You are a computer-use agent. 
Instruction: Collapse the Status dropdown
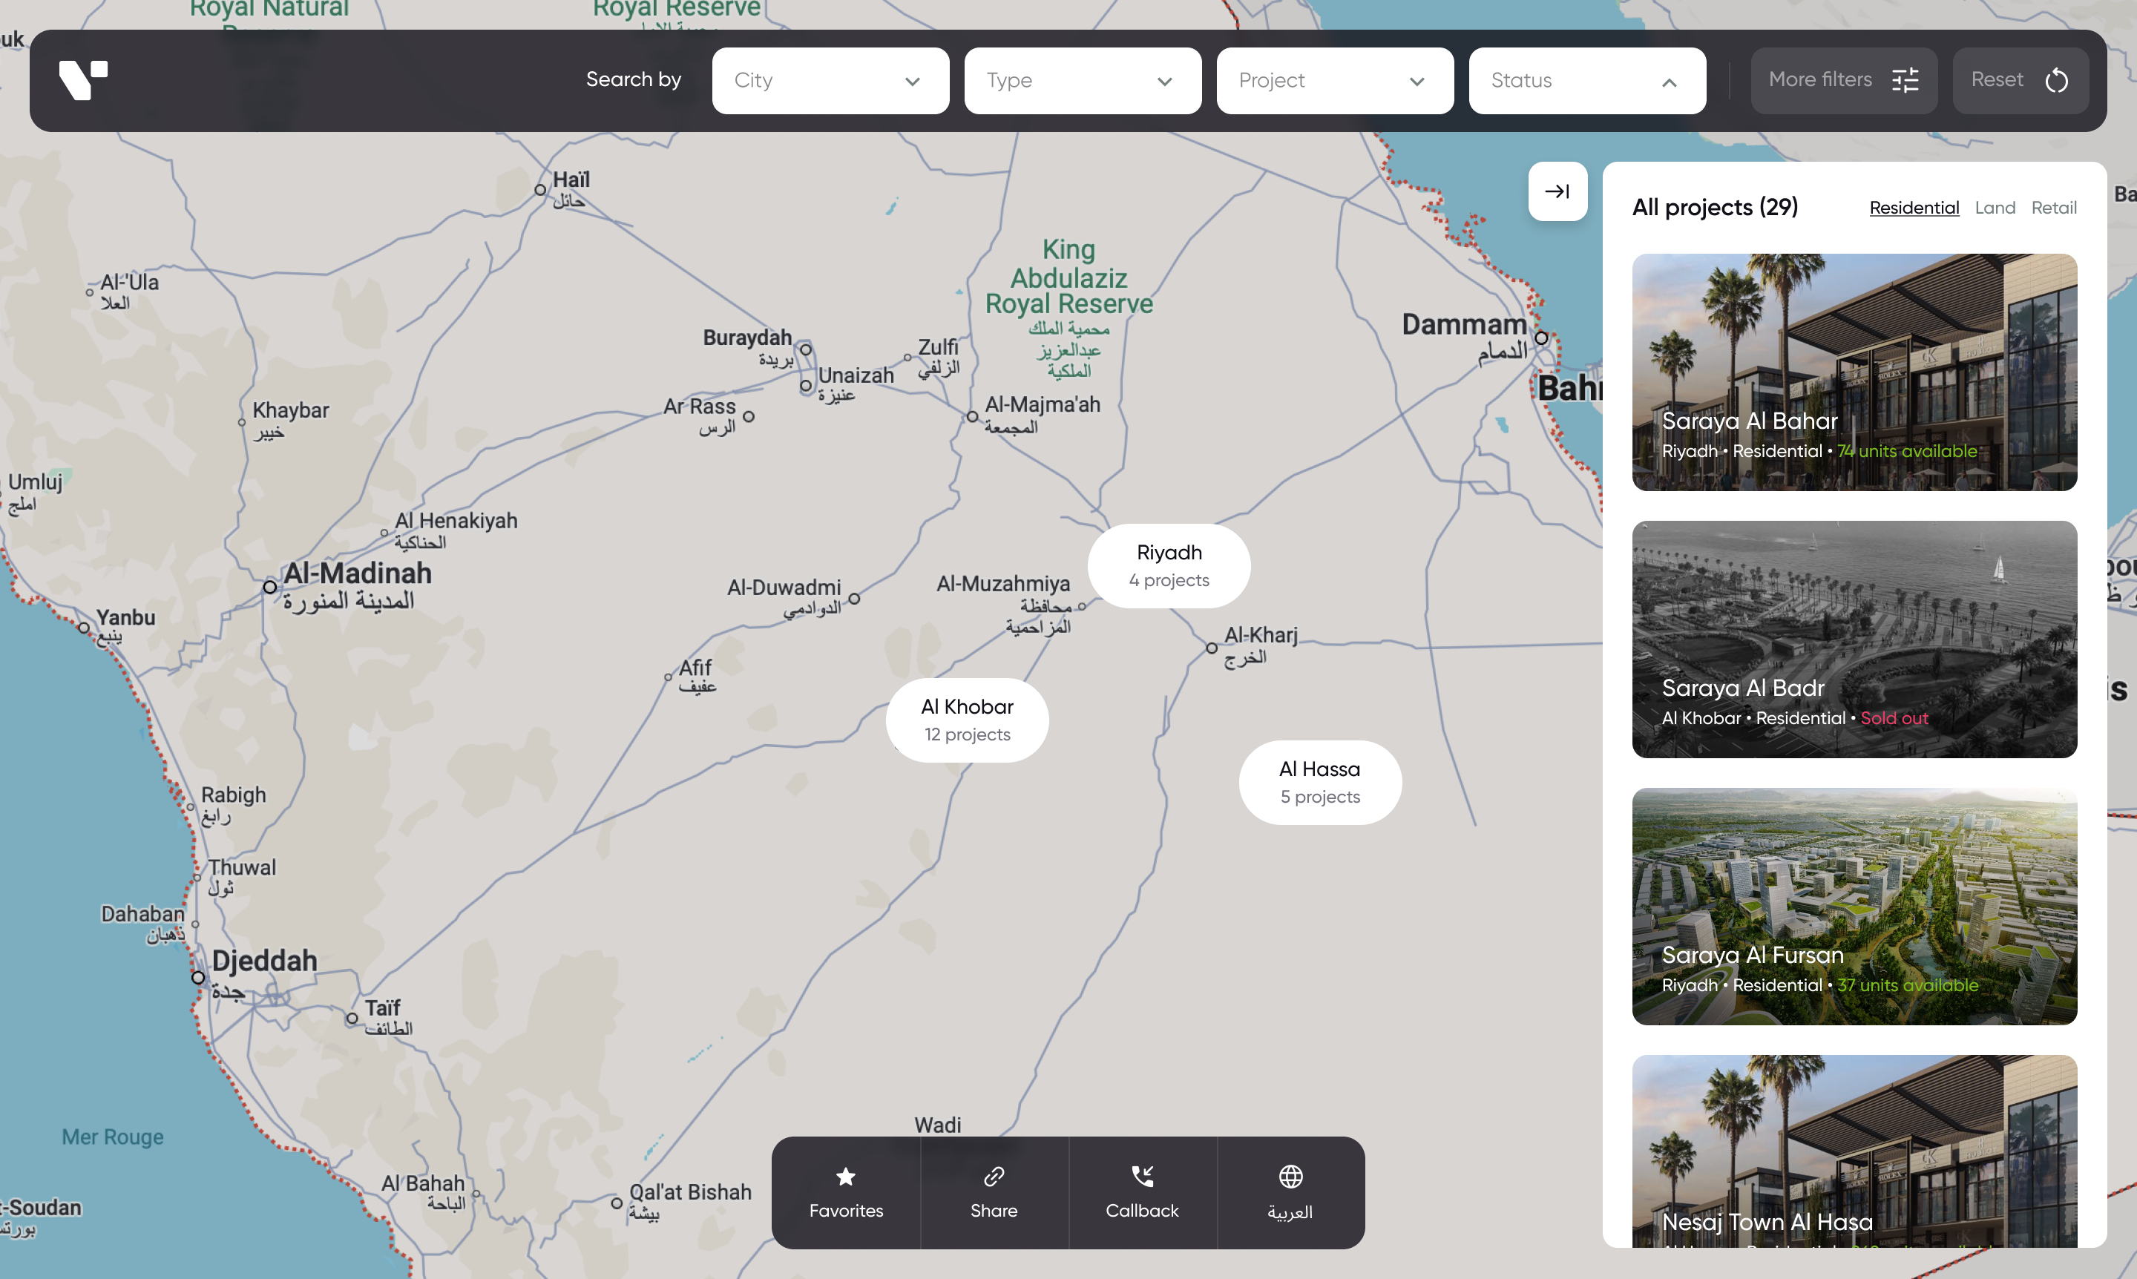1586,80
